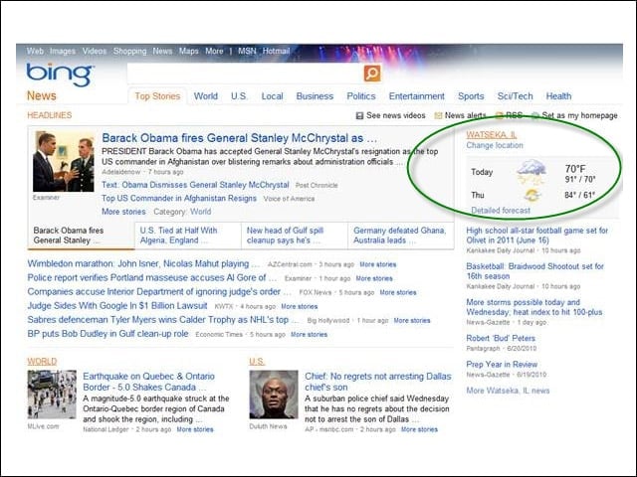Go to the Sports tab
637x477 pixels.
click(471, 96)
